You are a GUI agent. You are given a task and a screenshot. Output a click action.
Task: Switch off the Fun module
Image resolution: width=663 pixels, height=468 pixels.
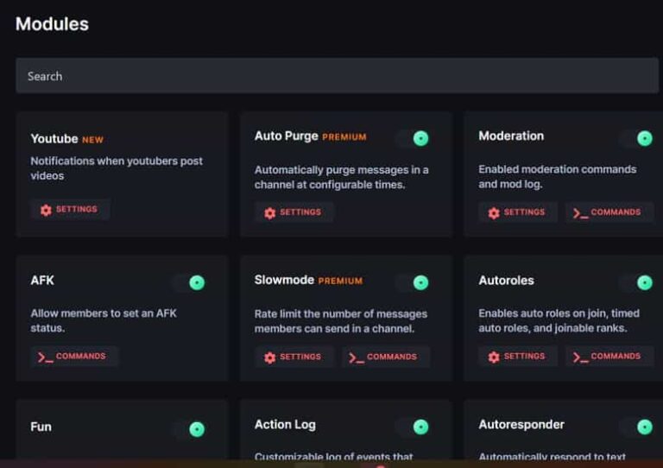pos(189,429)
